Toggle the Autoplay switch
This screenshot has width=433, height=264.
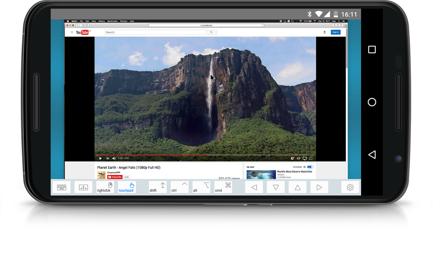tap(310, 167)
